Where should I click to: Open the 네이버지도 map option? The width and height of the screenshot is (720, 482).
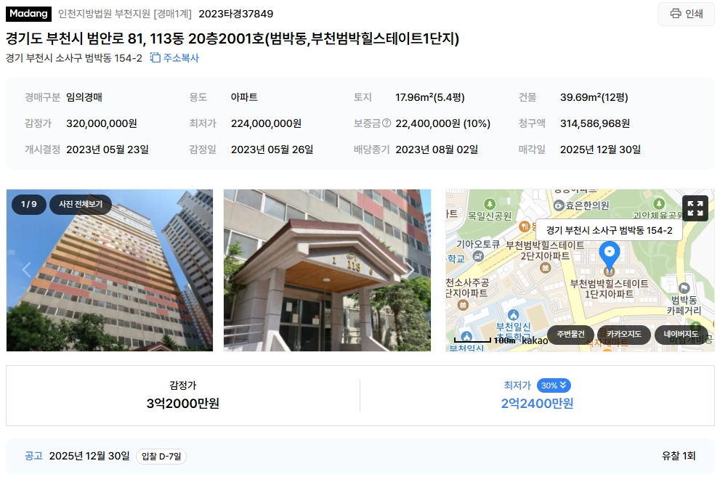point(681,334)
